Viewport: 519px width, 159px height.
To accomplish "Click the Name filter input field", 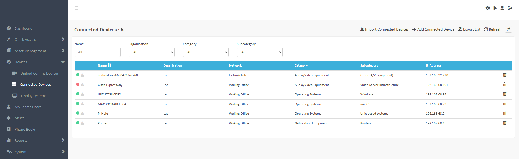I will tap(98, 52).
